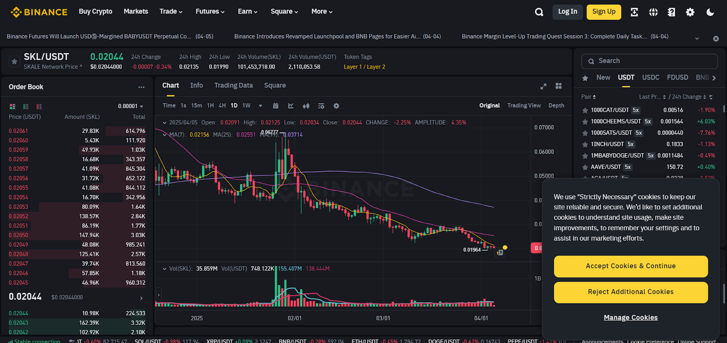Open the header settings gear
727x343 pixels.
click(x=690, y=12)
